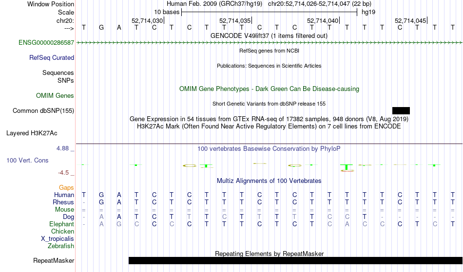Viewport: 463px width, 272px height.
Task: Click the chr20: ruler label
Action: (65, 20)
